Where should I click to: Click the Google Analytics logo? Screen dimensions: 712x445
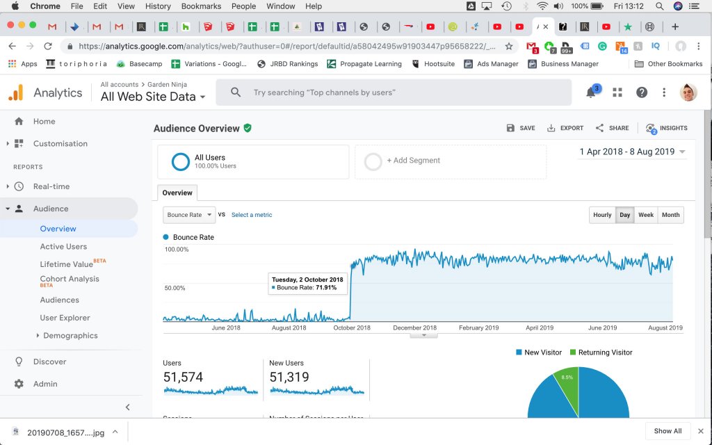15,92
